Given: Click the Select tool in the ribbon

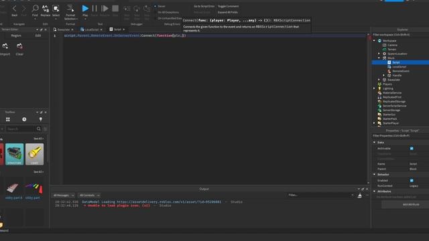Looking at the screenshot, I should 56,9.
